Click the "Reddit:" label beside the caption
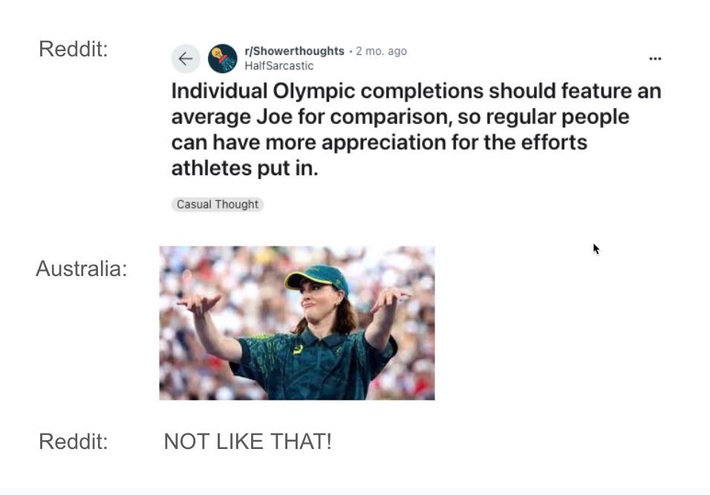The width and height of the screenshot is (710, 495). pos(73,442)
